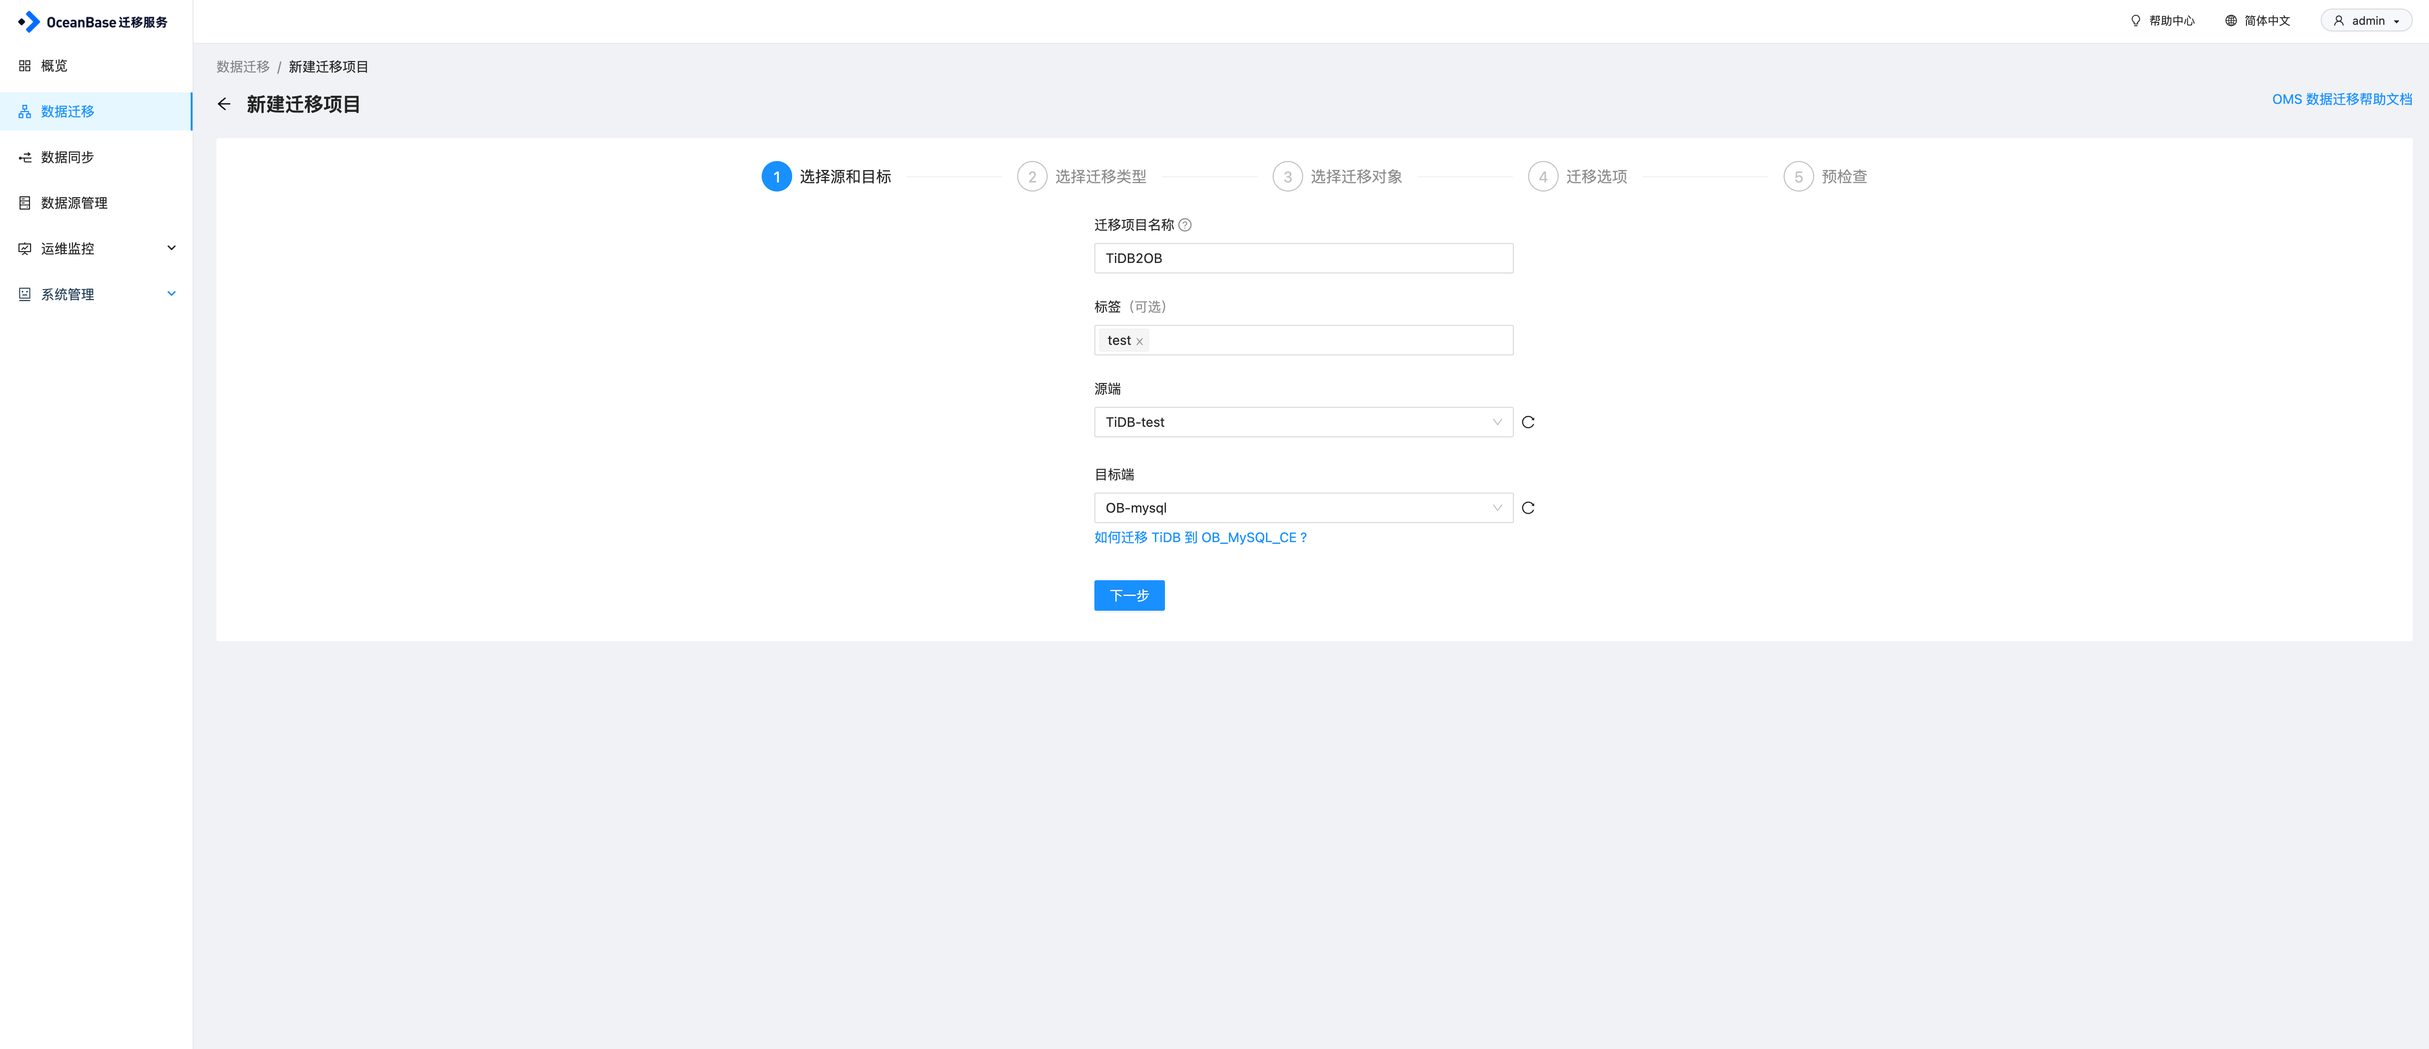The width and height of the screenshot is (2429, 1049).
Task: Go to 概览 in sidebar
Action: (54, 66)
